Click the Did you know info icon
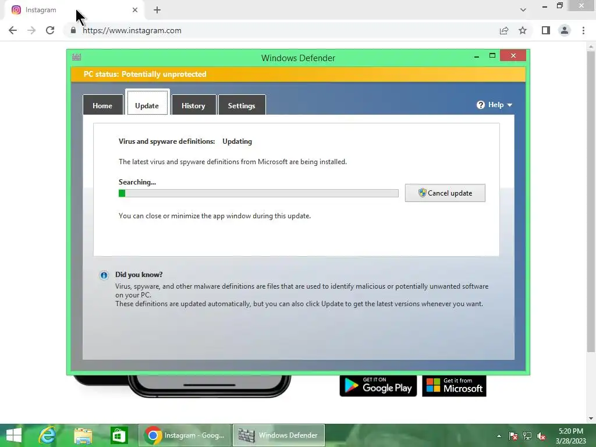Viewport: 596px width, 447px height. [104, 275]
